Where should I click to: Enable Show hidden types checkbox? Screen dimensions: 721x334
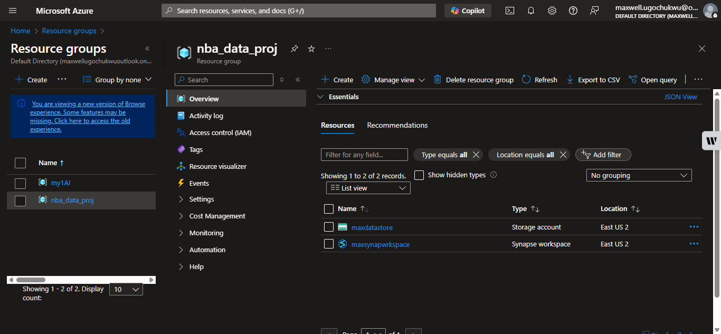(419, 175)
